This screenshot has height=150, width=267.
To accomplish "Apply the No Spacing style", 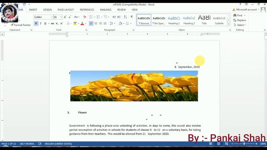I will [159, 20].
